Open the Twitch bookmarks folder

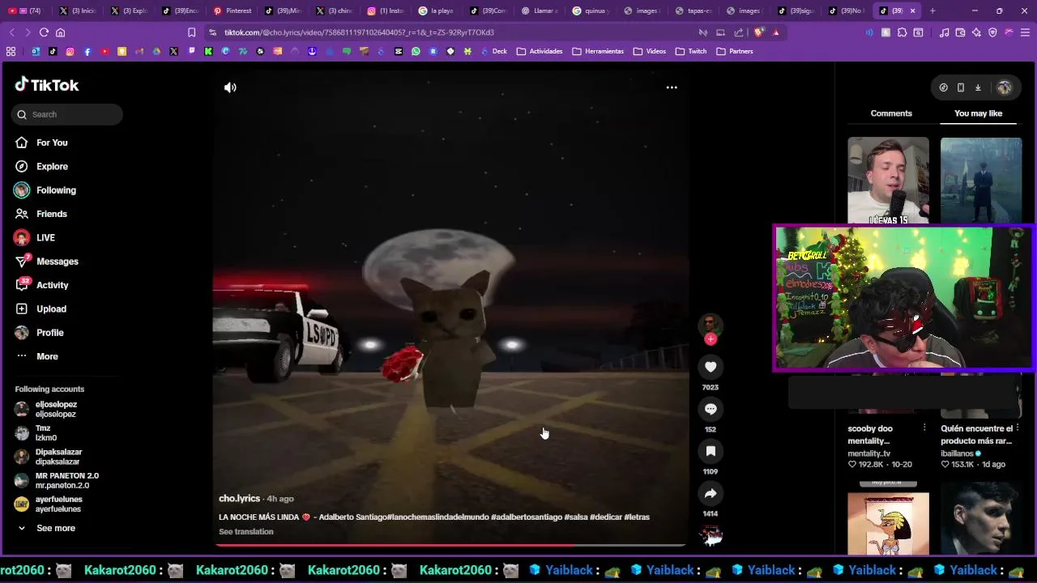point(691,51)
